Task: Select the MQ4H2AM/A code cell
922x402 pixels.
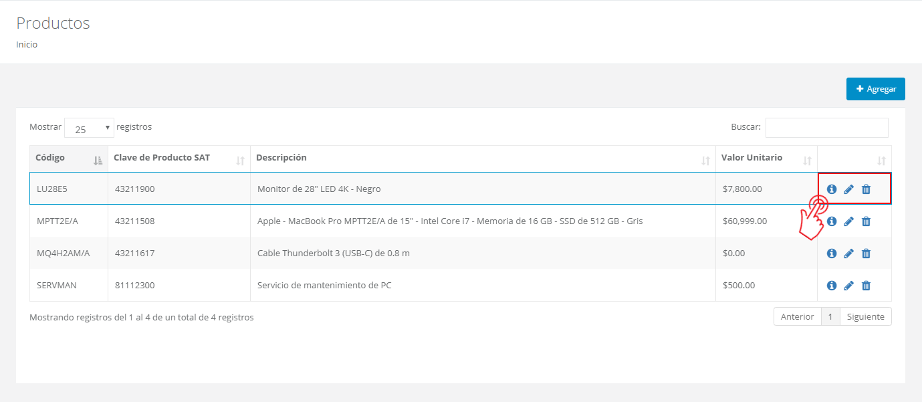Action: click(x=69, y=253)
